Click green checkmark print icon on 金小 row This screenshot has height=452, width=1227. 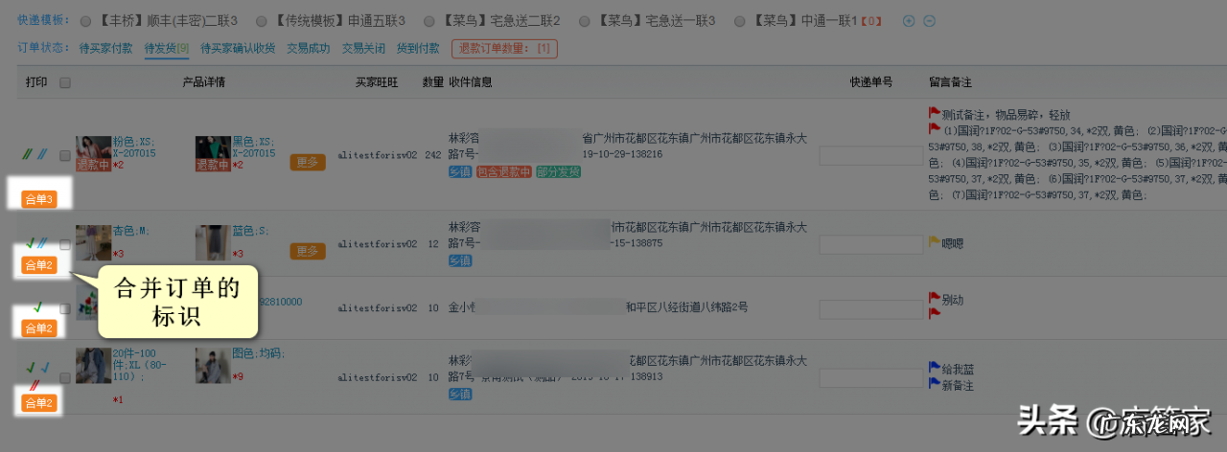[36, 307]
